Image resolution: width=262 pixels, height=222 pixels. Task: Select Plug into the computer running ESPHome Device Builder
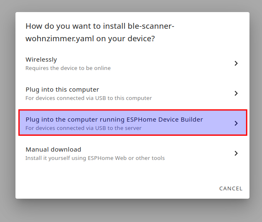114,120
